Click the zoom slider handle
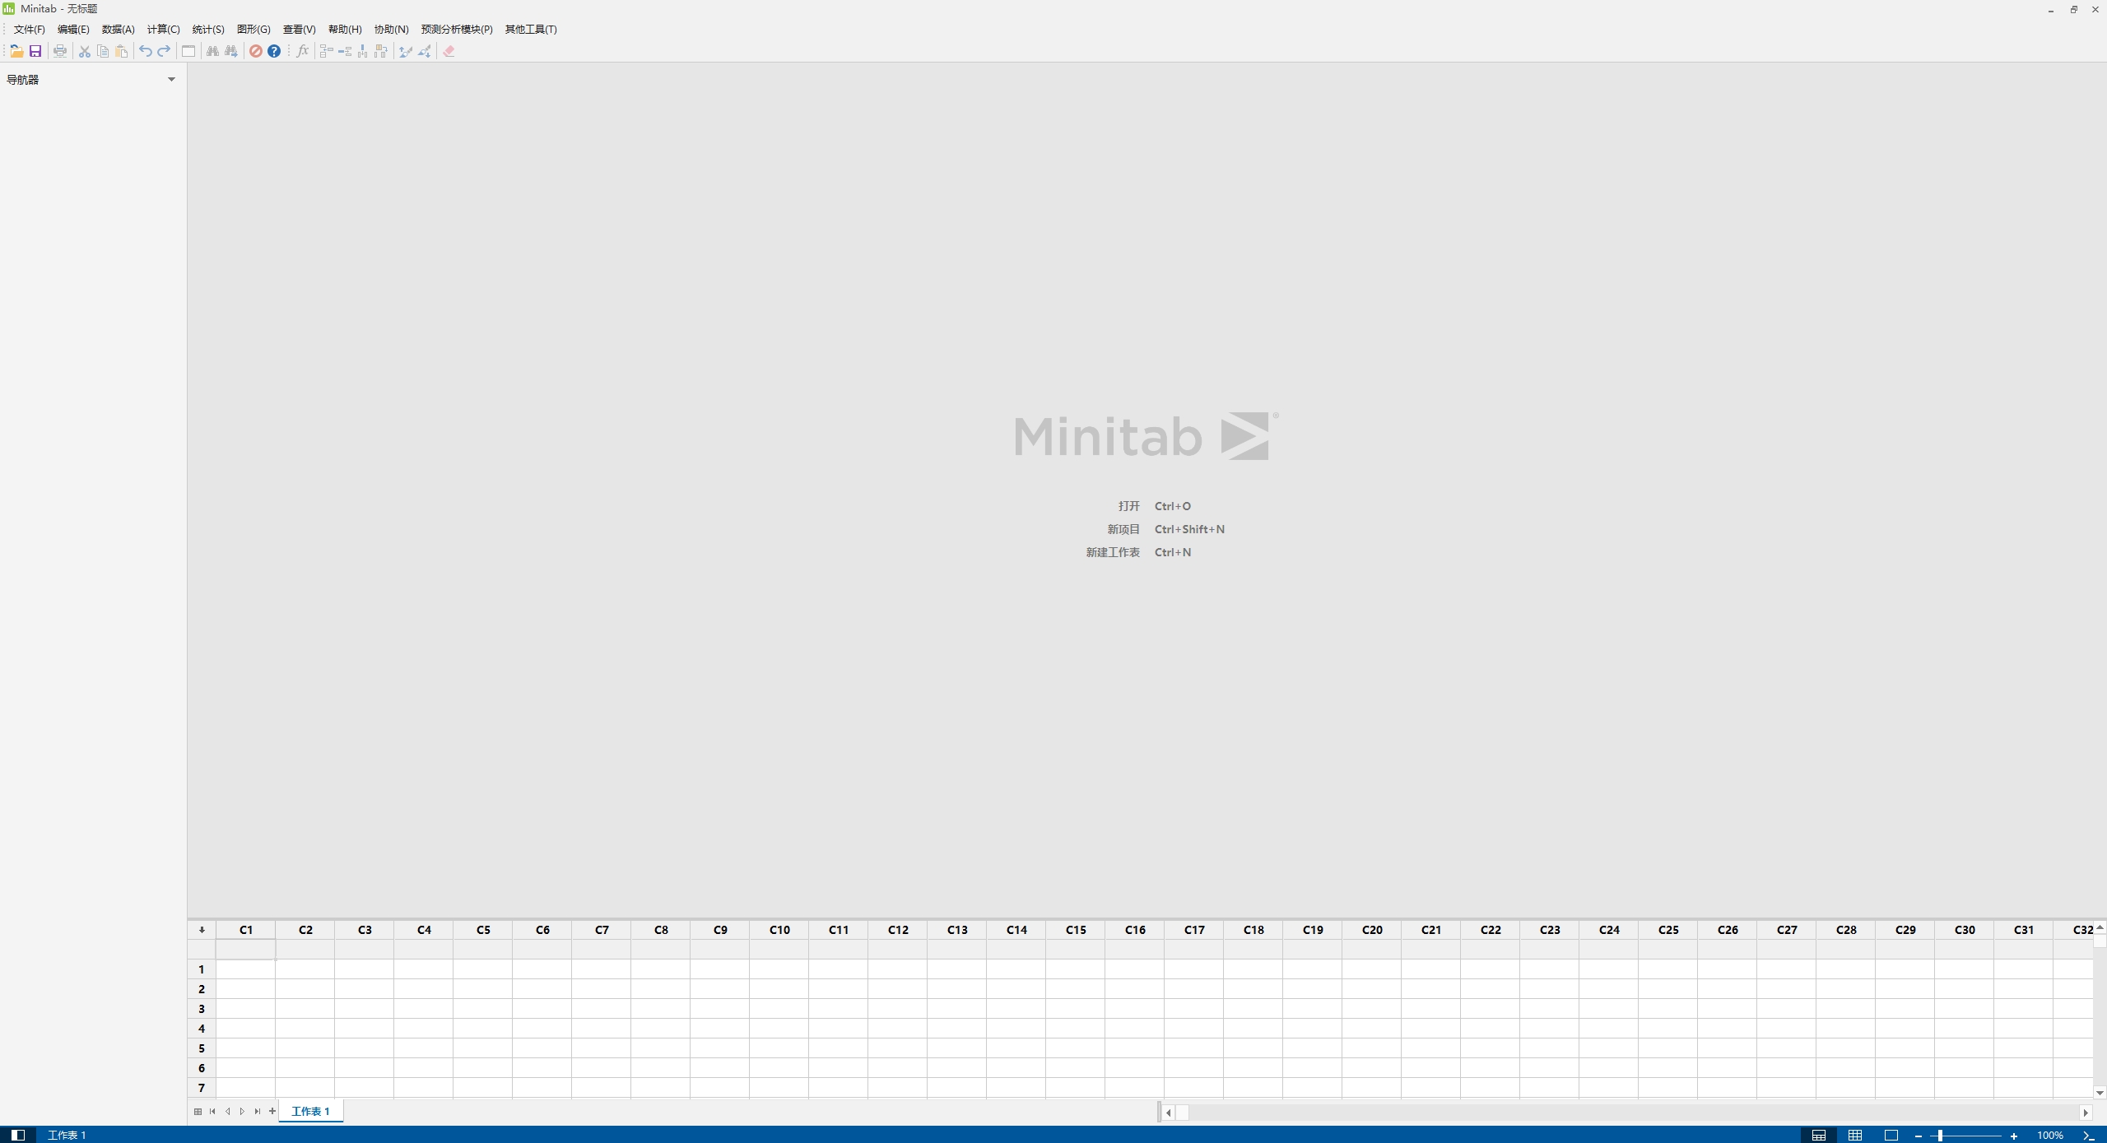 (x=1940, y=1136)
